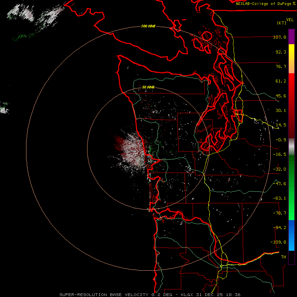
Task: Click the 45.6 legend value
Action: 281,96
